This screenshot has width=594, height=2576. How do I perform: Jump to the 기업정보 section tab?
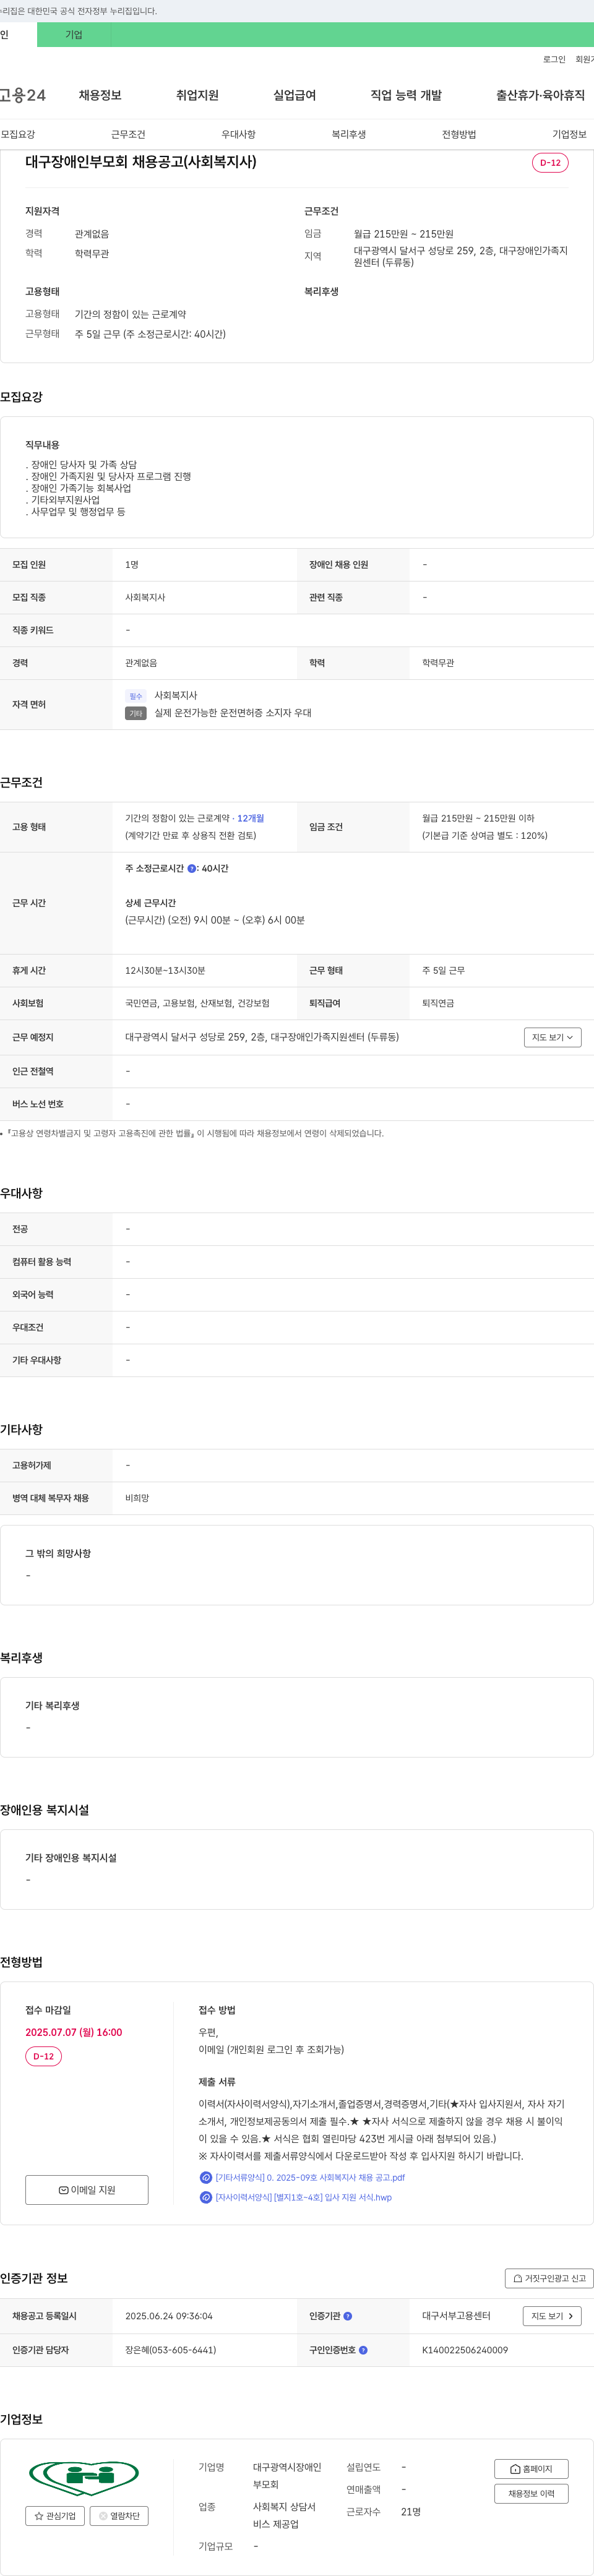click(569, 134)
